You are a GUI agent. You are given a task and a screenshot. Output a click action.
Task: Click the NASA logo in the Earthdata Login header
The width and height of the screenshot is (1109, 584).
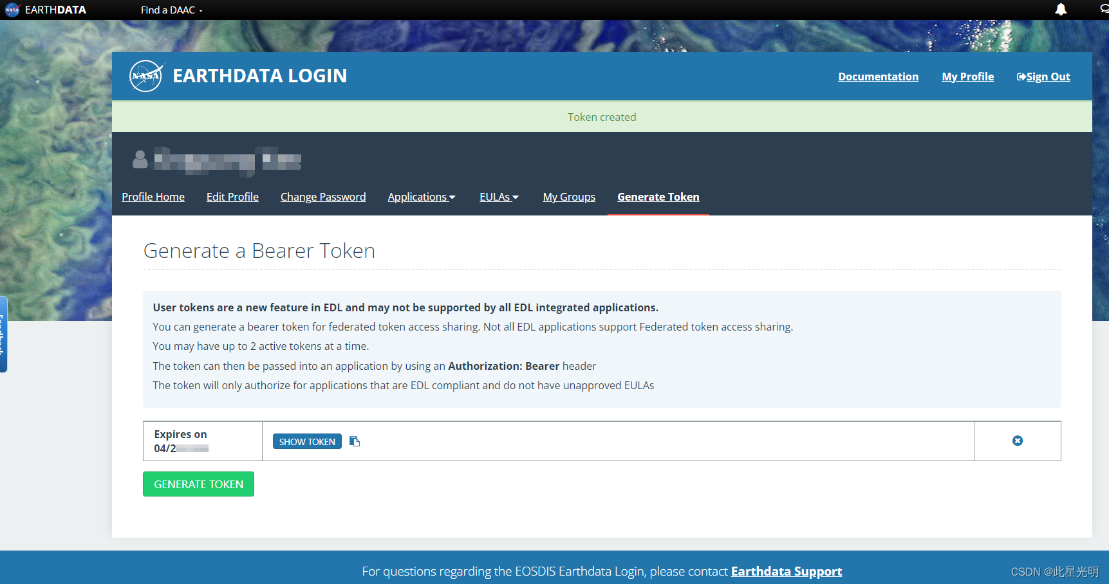146,76
